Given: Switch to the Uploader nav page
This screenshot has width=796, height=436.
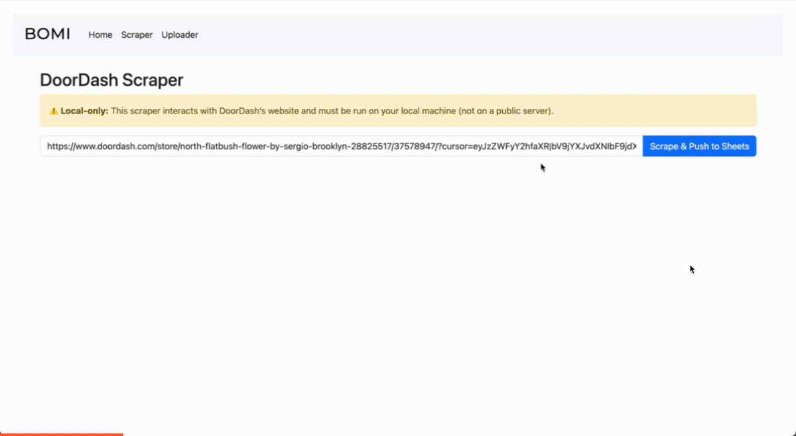Looking at the screenshot, I should click(180, 35).
